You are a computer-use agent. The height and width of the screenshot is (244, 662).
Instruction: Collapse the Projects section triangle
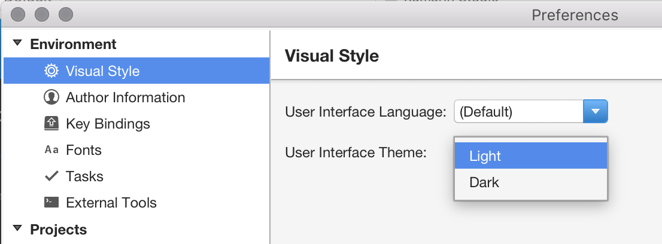tap(17, 229)
